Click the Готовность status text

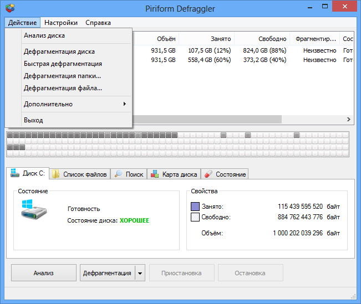84,209
